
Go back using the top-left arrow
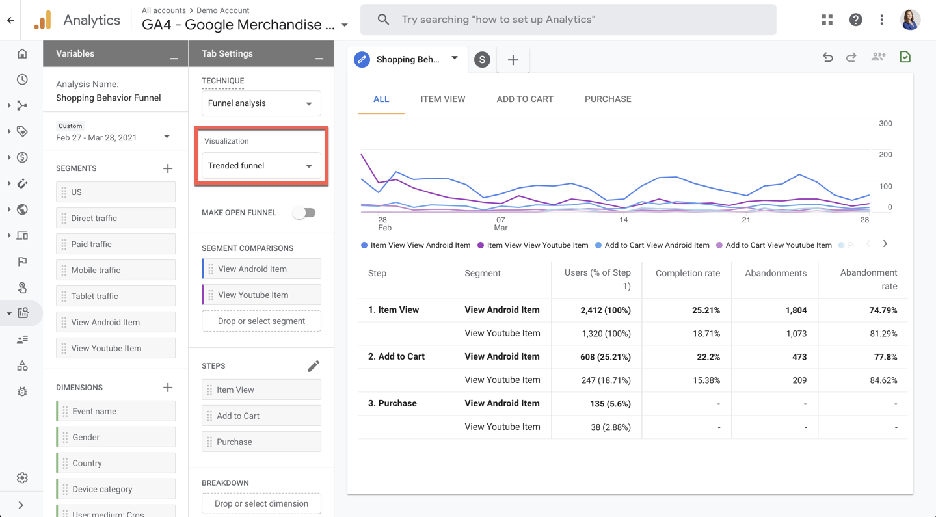pos(10,20)
